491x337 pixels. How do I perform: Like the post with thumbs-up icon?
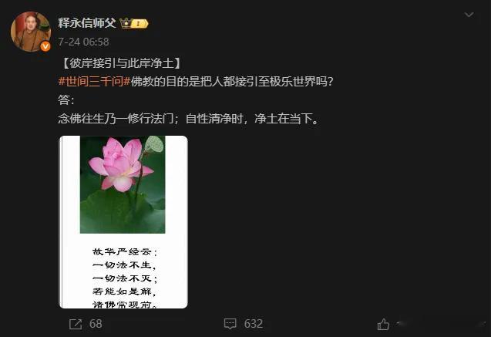tap(383, 324)
